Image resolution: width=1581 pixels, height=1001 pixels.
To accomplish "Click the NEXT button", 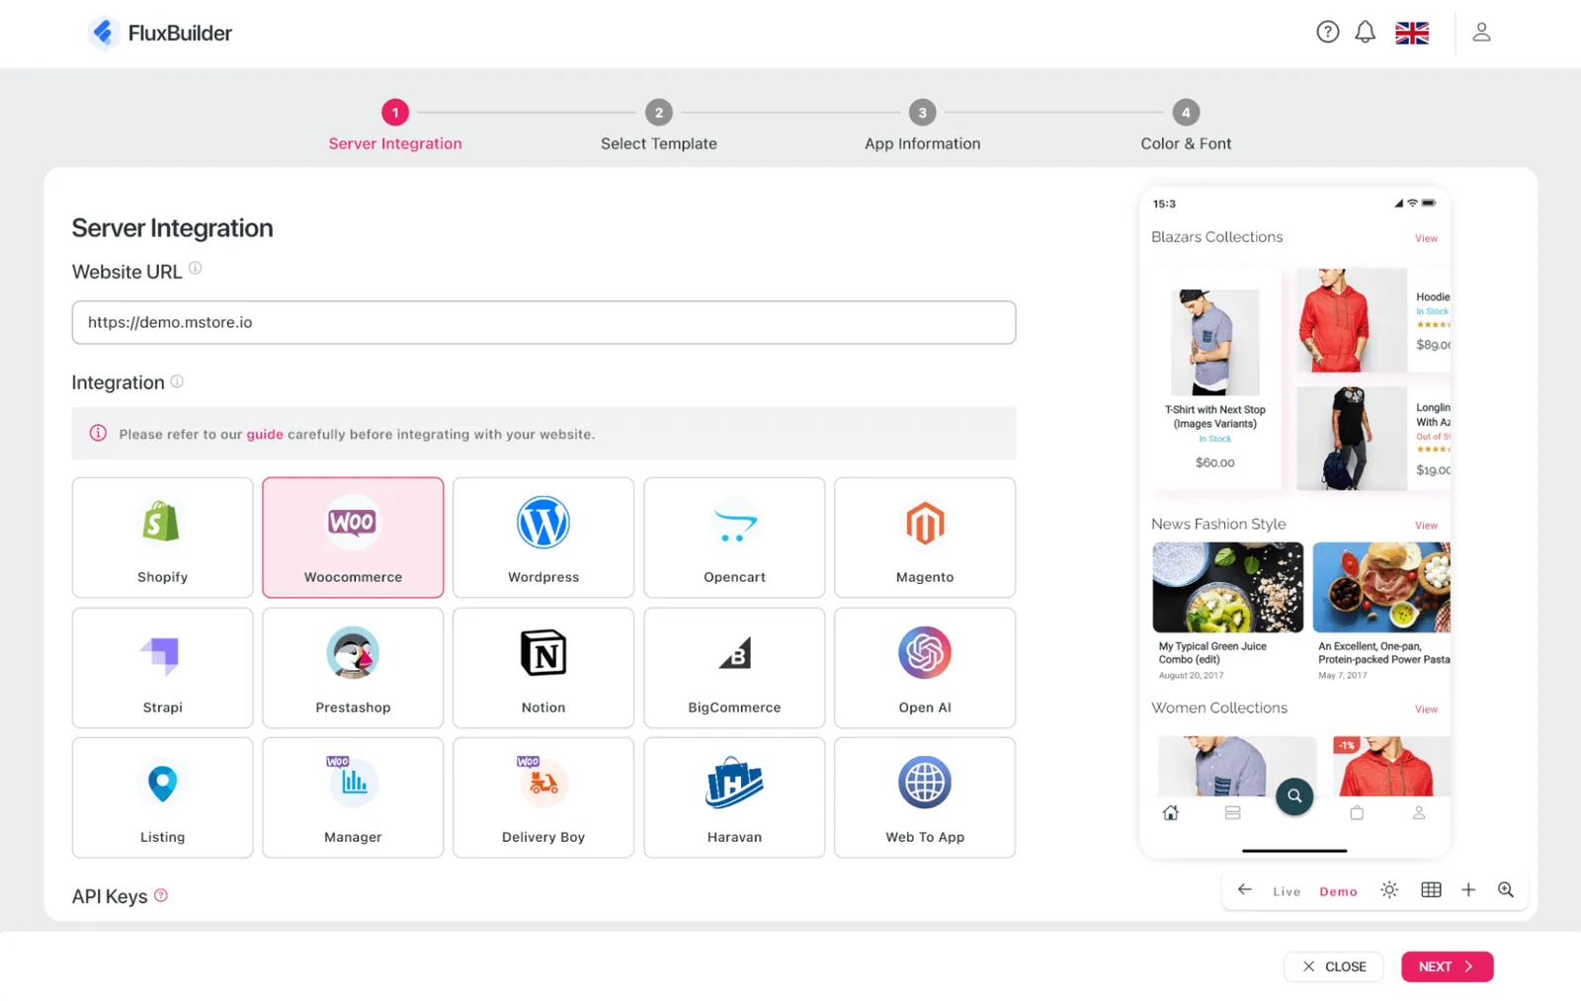I will (1447, 966).
